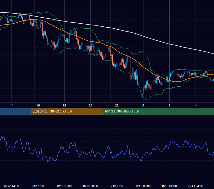Click the 8/12 20:00 time label
This screenshot has height=189, width=214.
click(x=91, y=186)
